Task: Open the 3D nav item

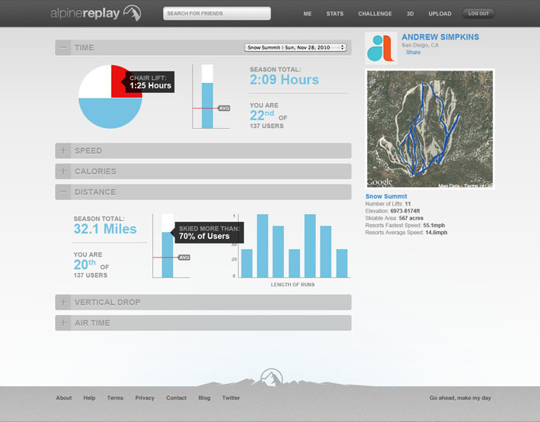Action: 410,14
